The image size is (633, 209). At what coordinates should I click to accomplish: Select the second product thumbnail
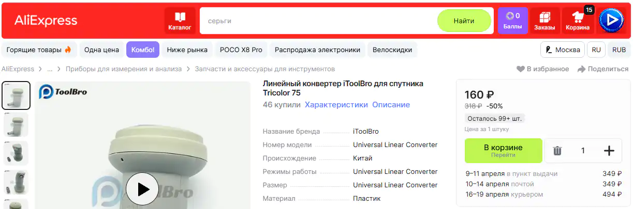[16, 124]
